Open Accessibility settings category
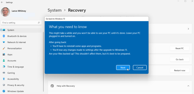 click(21, 79)
